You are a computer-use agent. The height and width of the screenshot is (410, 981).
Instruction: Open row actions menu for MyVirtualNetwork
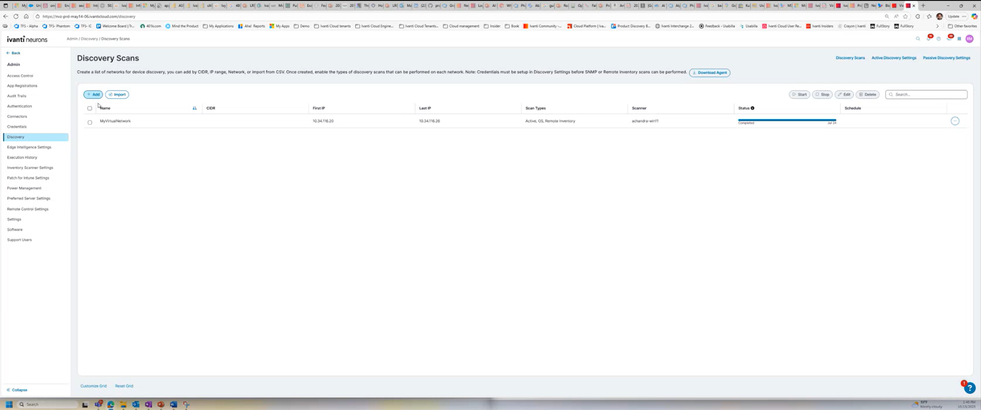(x=955, y=121)
